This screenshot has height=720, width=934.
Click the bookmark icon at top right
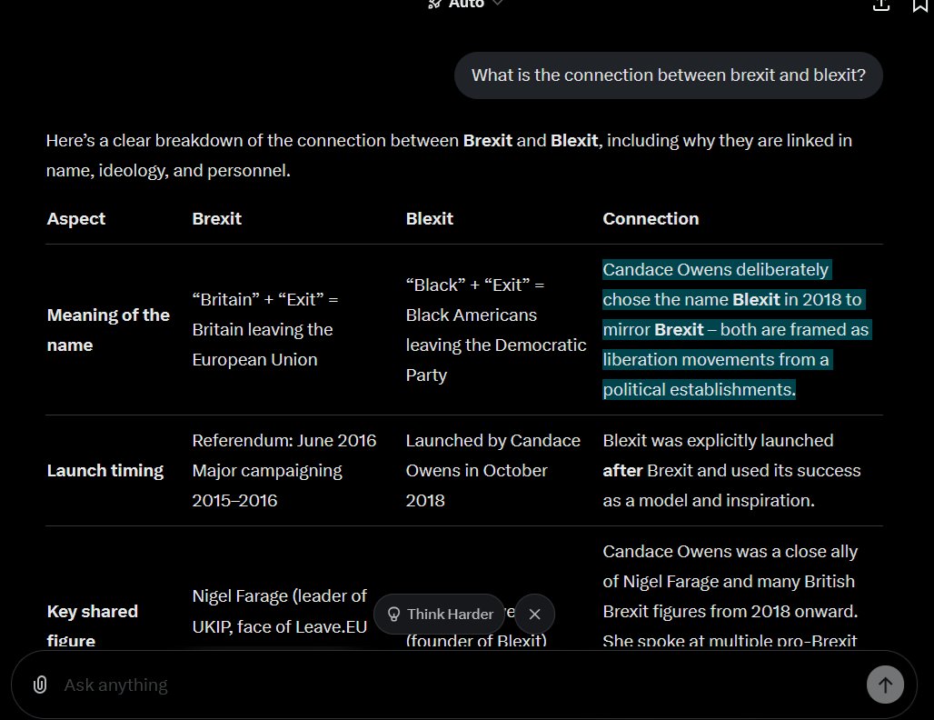pos(920,5)
